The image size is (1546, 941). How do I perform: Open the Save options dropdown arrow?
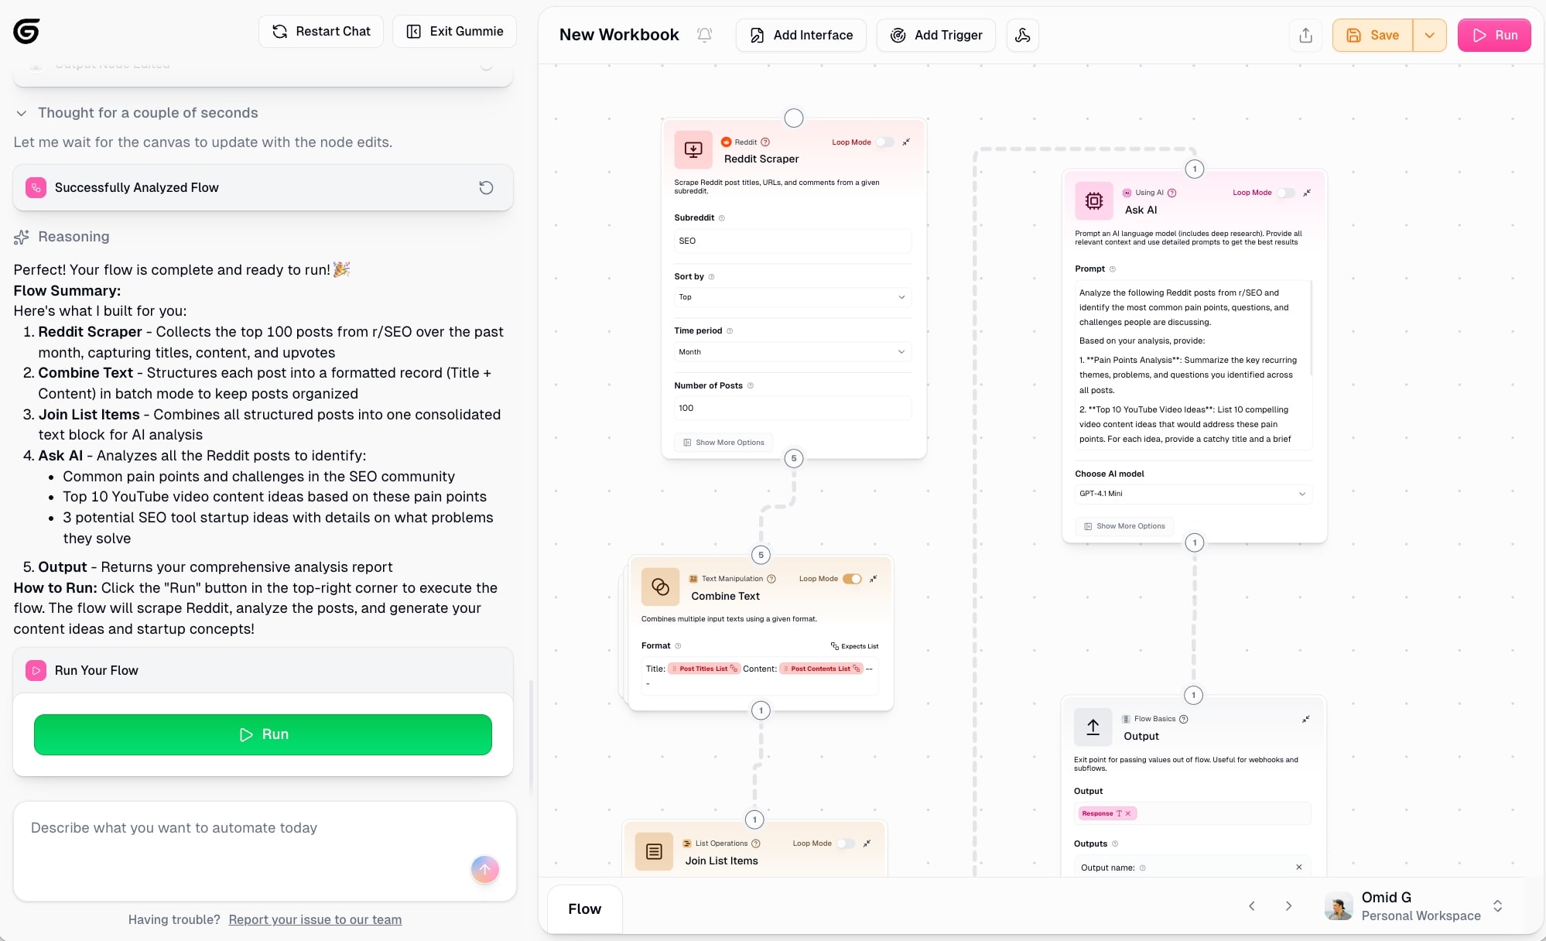tap(1430, 35)
